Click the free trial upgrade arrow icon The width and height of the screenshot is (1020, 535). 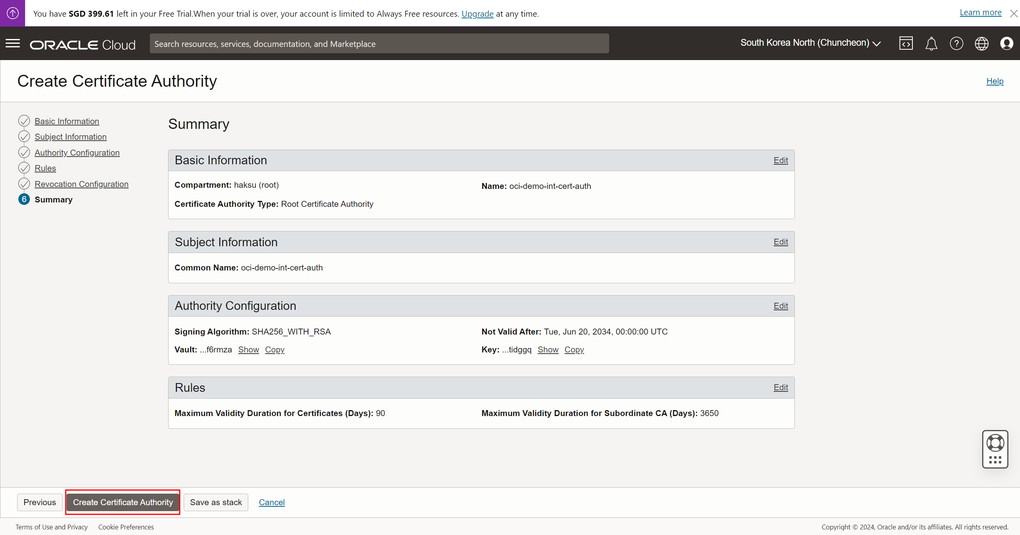pos(12,13)
